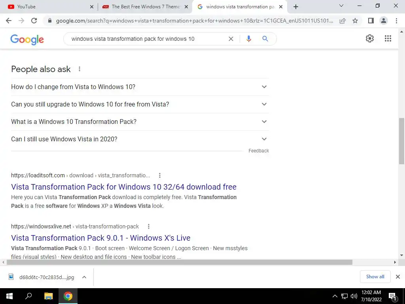Open the Google apps grid
Screen dimensions: 405x304
click(388, 38)
